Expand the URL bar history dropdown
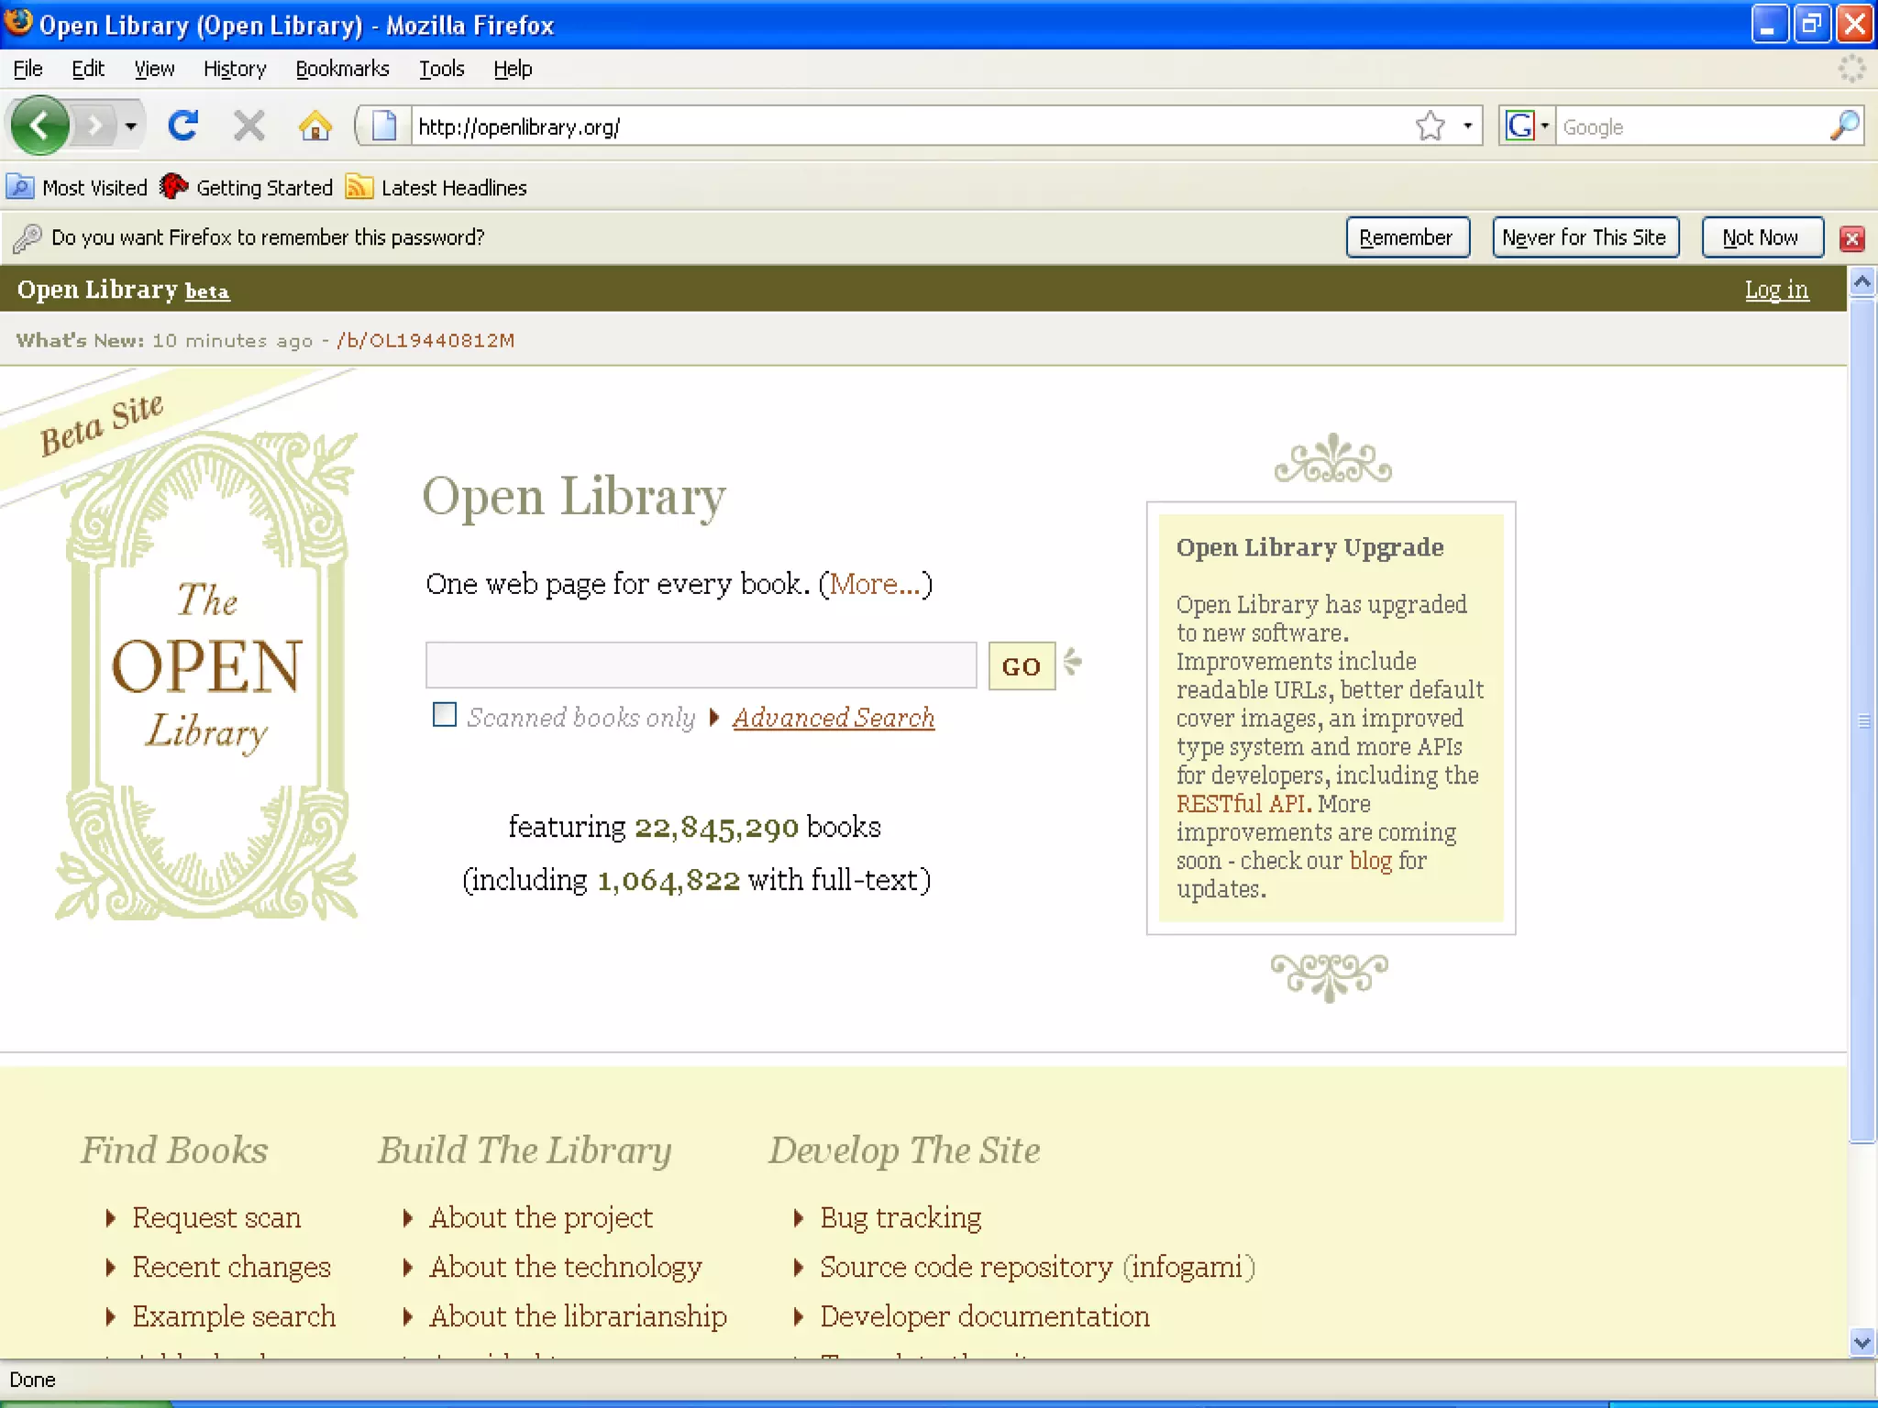 (1468, 126)
